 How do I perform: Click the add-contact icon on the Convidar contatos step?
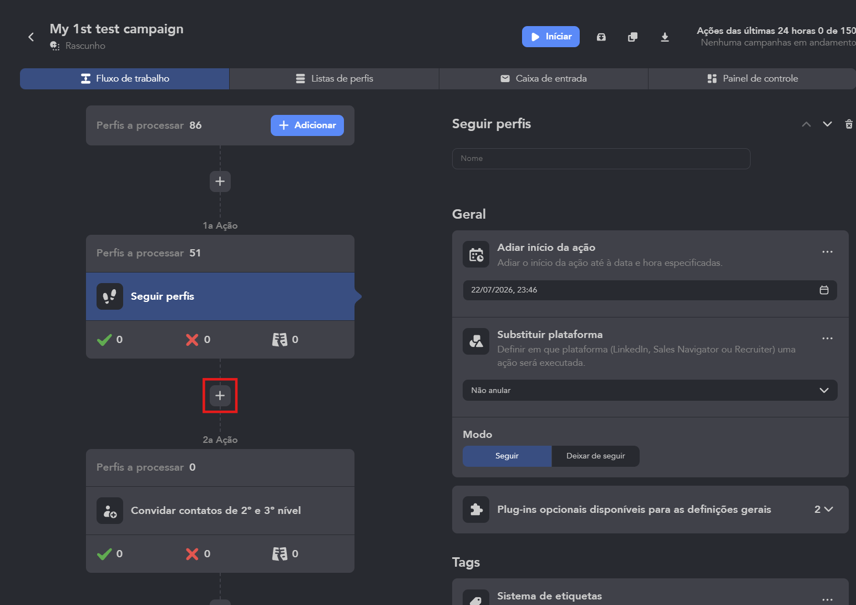coord(110,511)
